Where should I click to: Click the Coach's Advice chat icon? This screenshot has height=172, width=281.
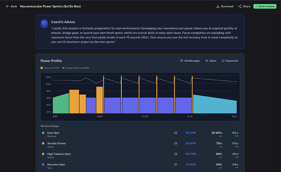point(44,24)
